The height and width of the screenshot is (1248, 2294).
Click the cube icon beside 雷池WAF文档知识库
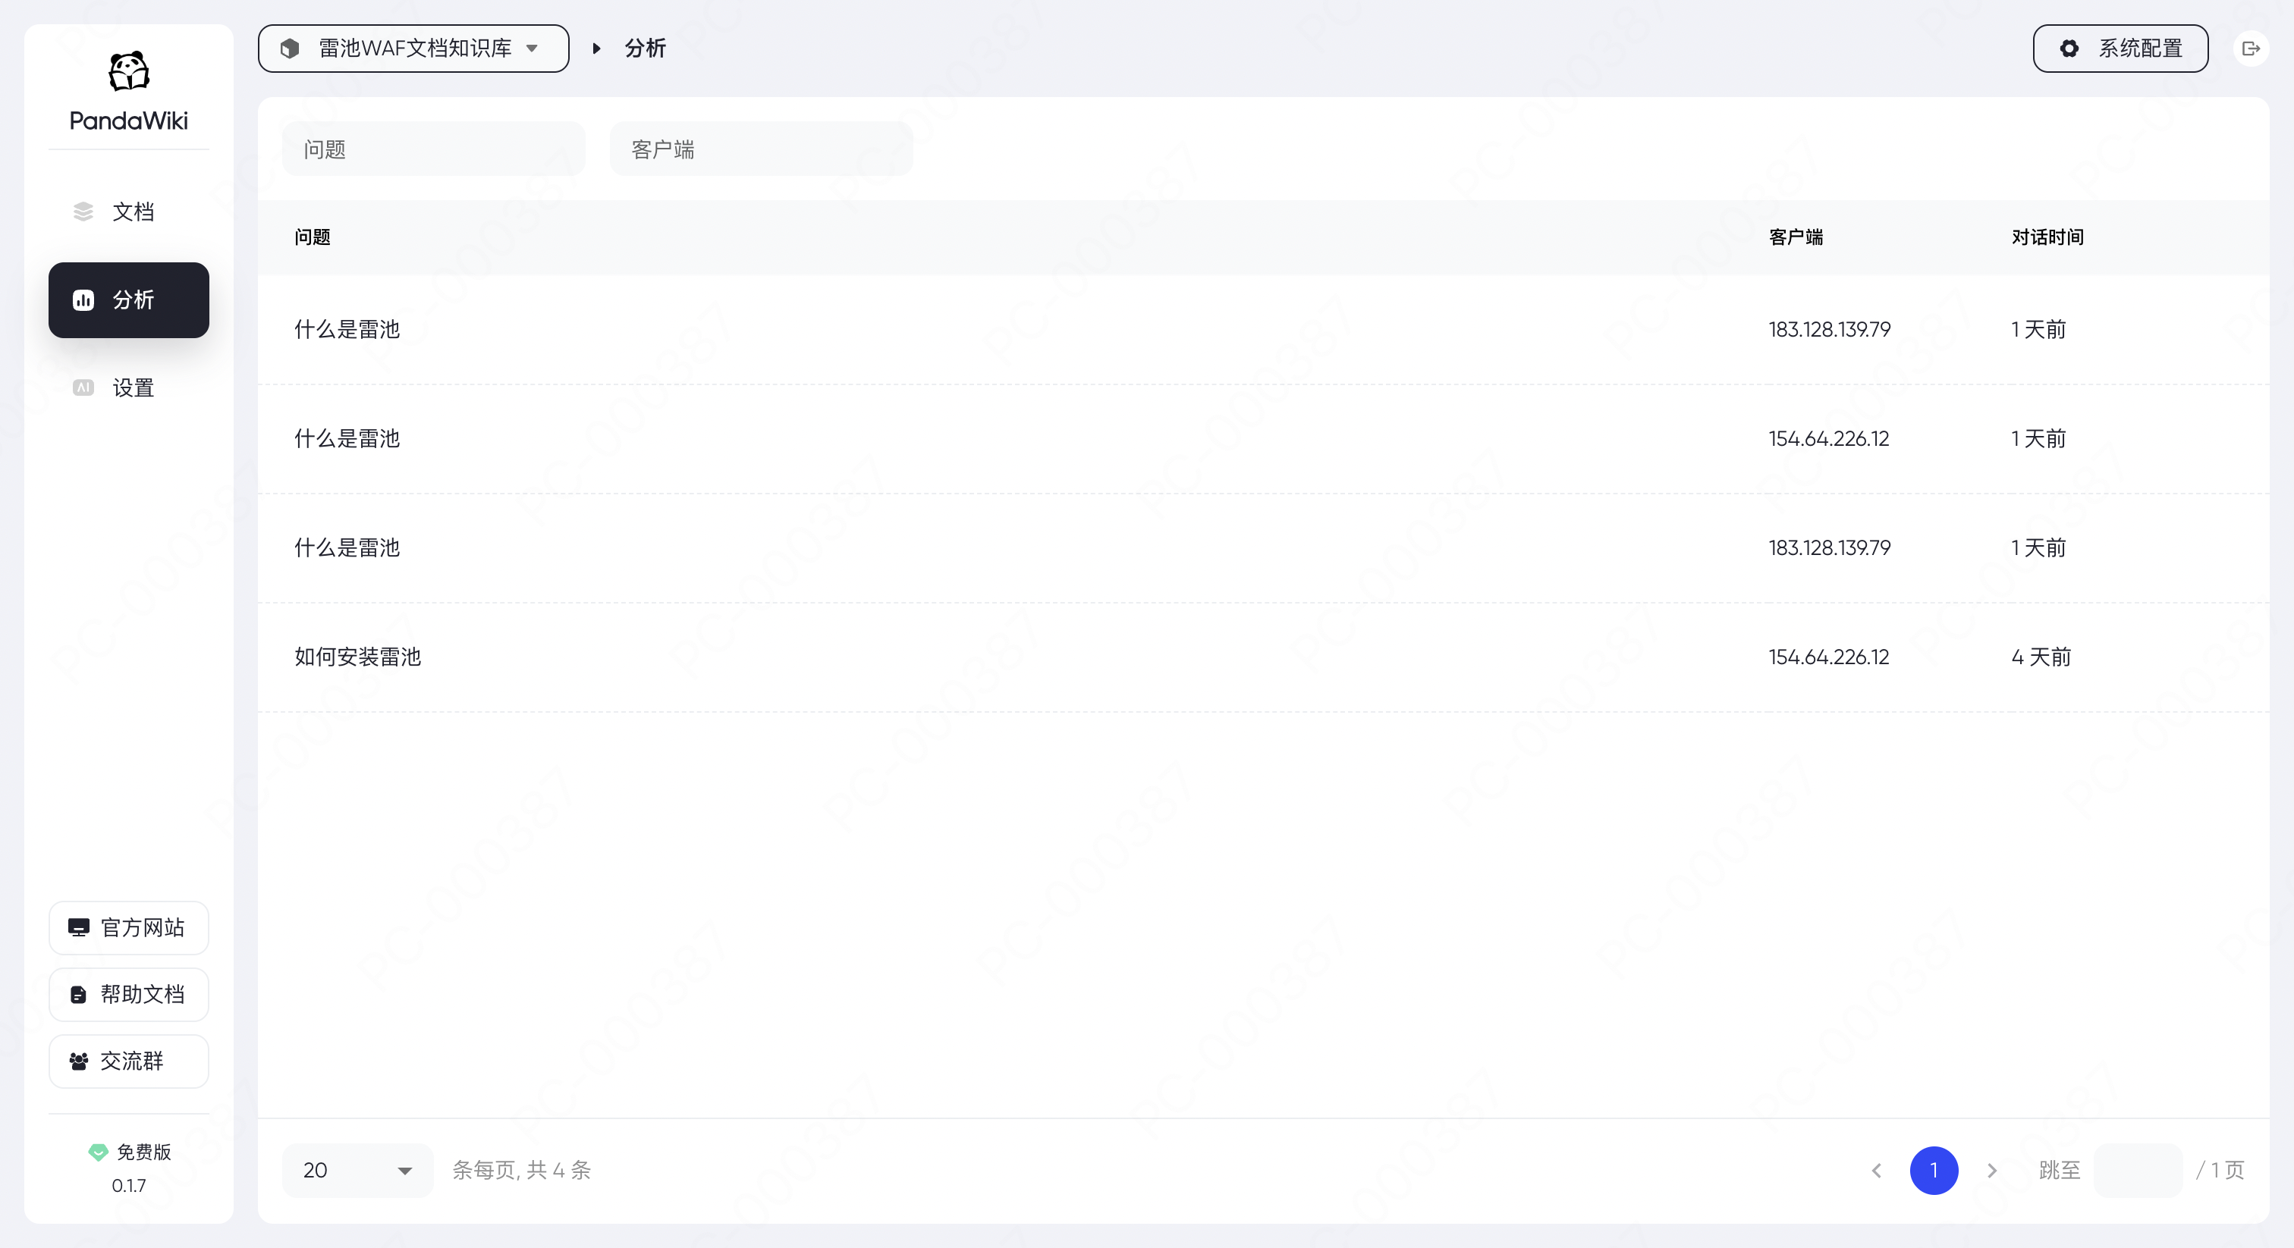[x=290, y=49]
